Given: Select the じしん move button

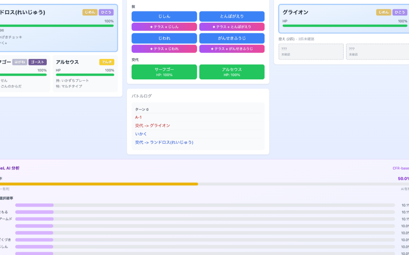Looking at the screenshot, I should tap(164, 16).
